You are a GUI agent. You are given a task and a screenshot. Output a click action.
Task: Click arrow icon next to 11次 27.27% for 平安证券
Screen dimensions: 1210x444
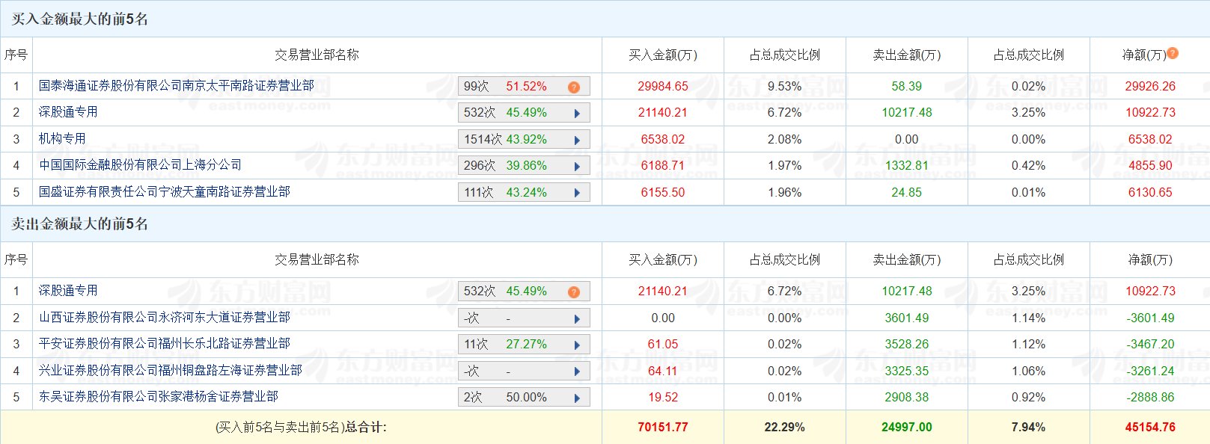pyautogui.click(x=577, y=345)
